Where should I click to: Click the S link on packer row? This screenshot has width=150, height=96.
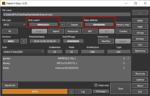pyautogui.click(x=124, y=59)
